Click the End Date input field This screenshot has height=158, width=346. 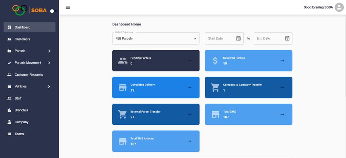click(x=273, y=39)
